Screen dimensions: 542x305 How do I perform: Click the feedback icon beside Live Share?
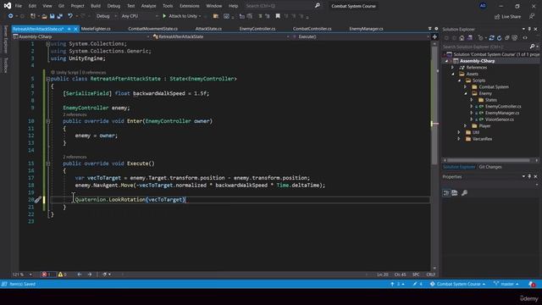pos(532,17)
